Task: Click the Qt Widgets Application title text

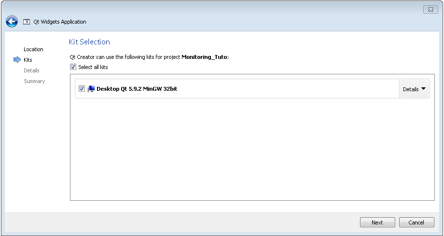Action: (60, 22)
